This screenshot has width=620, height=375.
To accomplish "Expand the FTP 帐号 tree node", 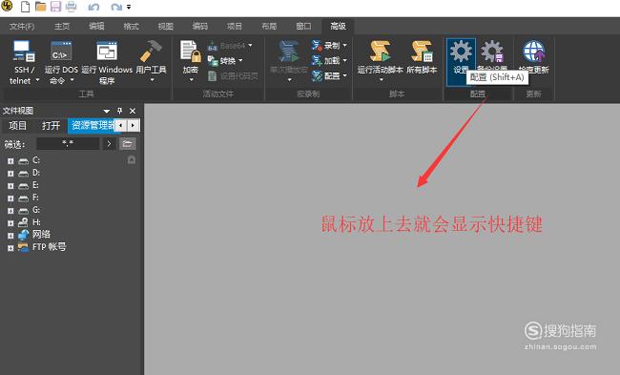I will coord(10,248).
